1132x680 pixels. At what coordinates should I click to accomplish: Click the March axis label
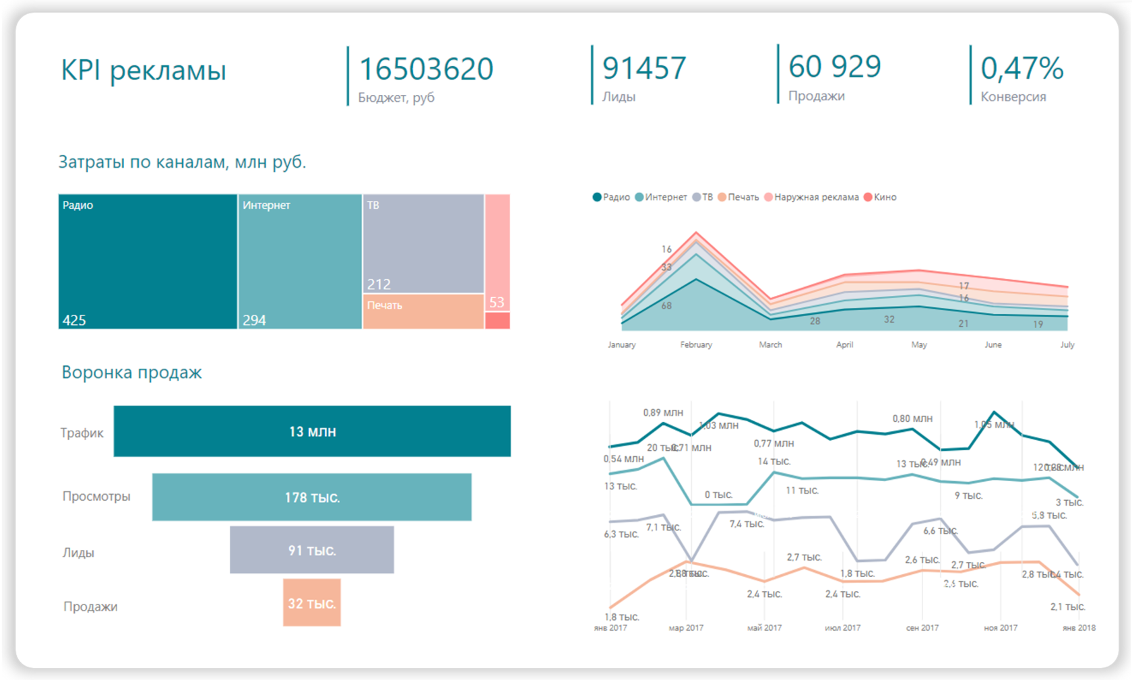pyautogui.click(x=770, y=344)
